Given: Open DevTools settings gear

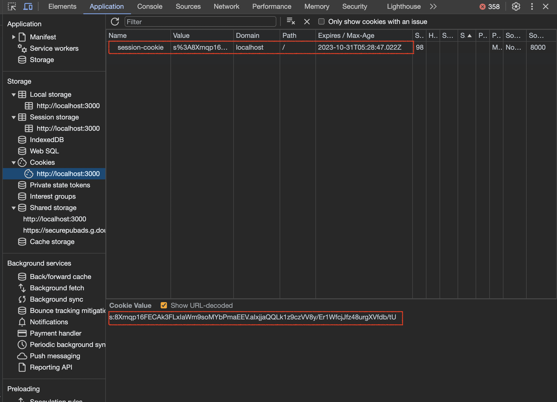Looking at the screenshot, I should coord(516,6).
